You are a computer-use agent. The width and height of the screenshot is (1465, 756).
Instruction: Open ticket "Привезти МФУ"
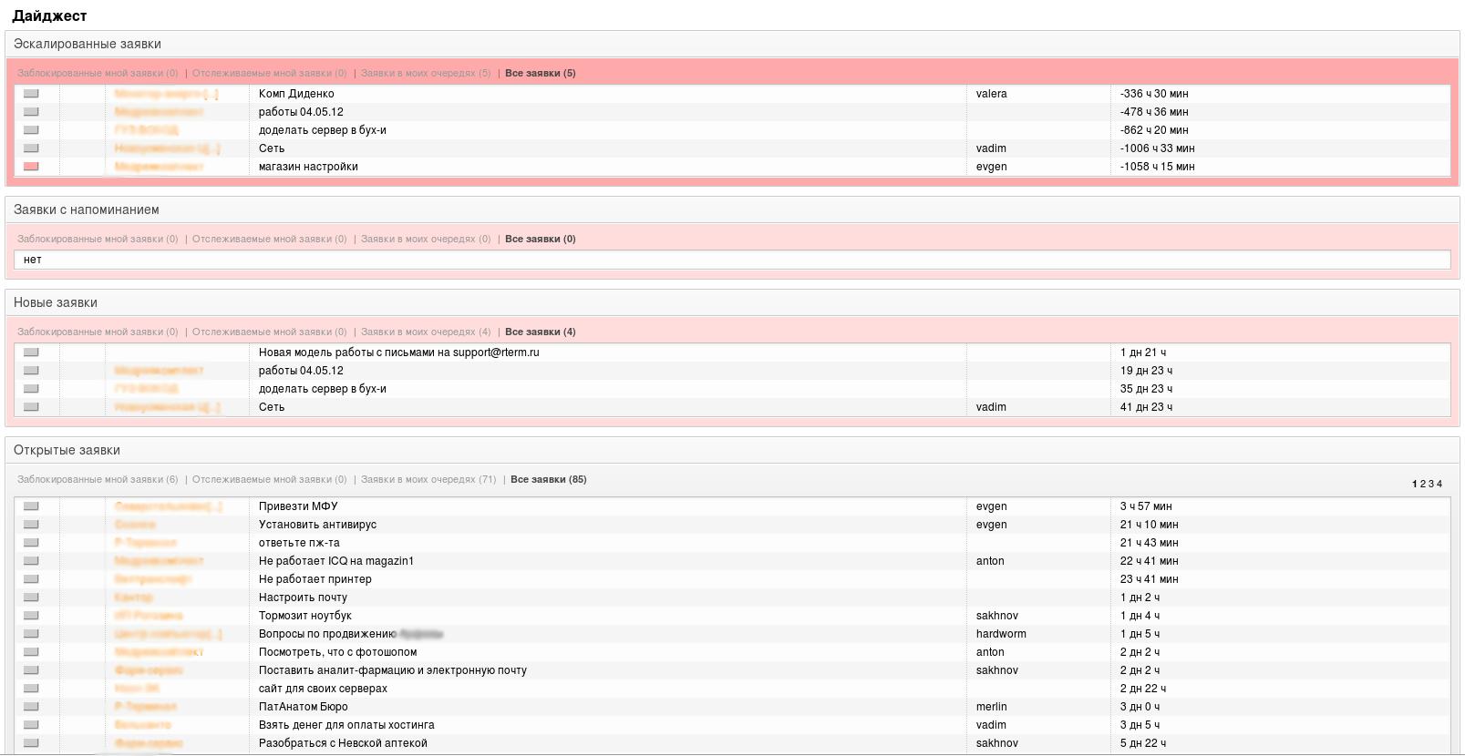tap(298, 506)
